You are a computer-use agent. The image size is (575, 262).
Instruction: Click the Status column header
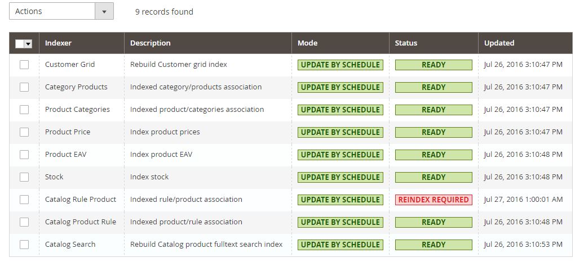pos(406,43)
